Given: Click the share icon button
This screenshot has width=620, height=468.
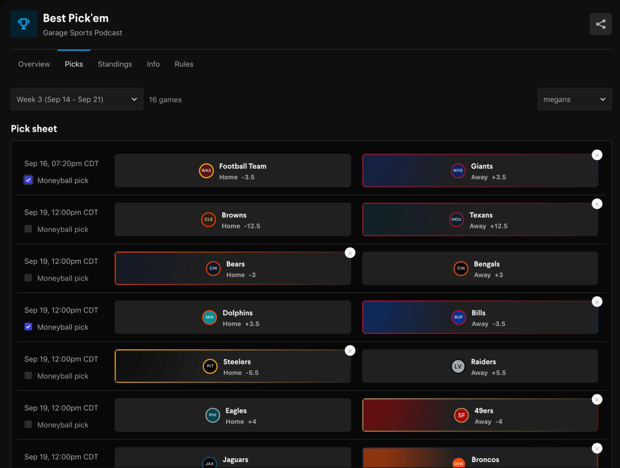Looking at the screenshot, I should (x=600, y=24).
